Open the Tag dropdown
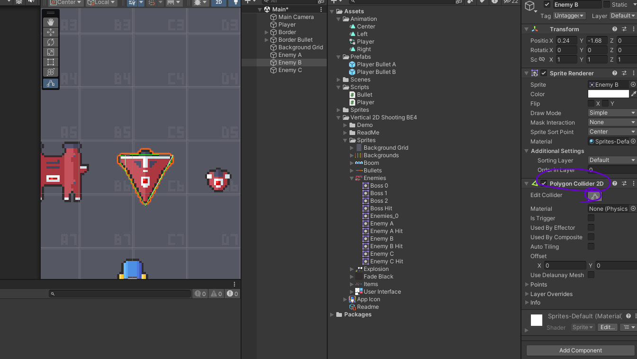This screenshot has width=637, height=359. click(x=570, y=16)
